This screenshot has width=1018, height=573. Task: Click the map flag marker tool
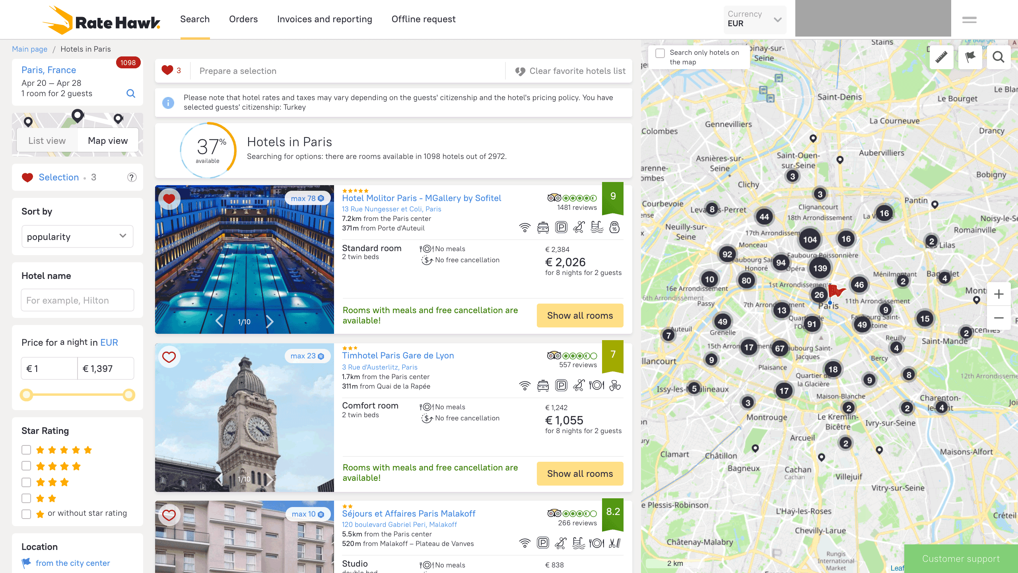970,57
